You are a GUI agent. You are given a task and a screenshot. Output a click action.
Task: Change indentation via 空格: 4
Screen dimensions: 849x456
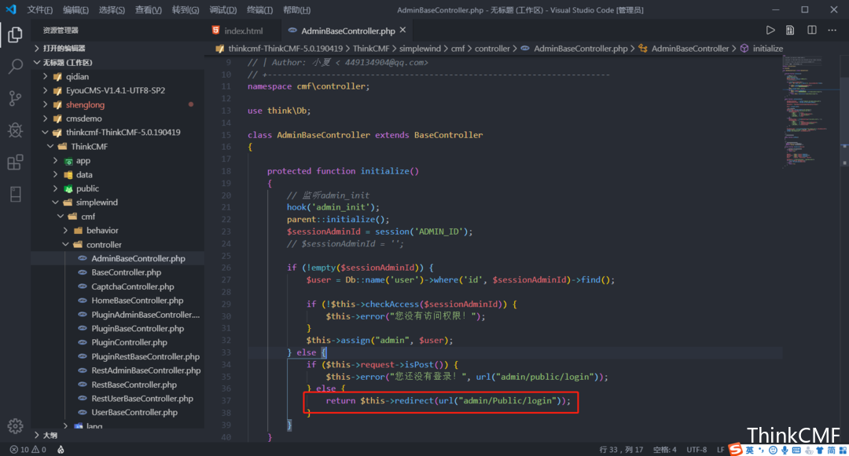pos(664,450)
